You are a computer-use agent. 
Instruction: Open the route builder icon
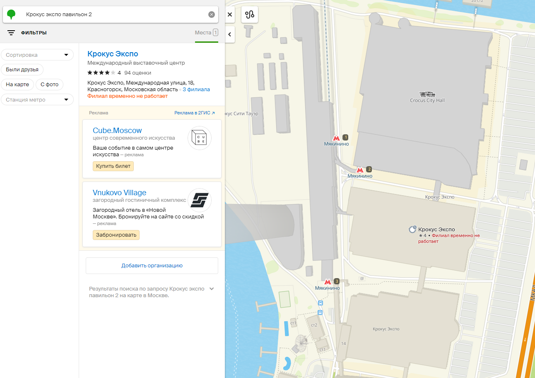(250, 15)
